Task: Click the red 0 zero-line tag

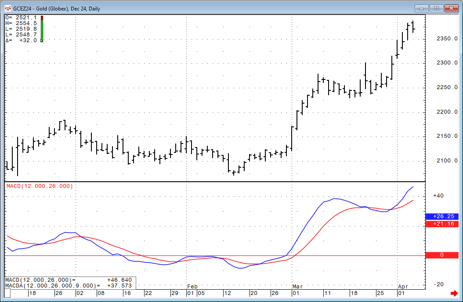Action: tap(441, 255)
